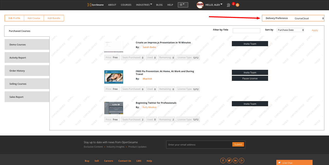Click the Exclusive Content footer text
The image size is (329, 165).
[x=93, y=147]
